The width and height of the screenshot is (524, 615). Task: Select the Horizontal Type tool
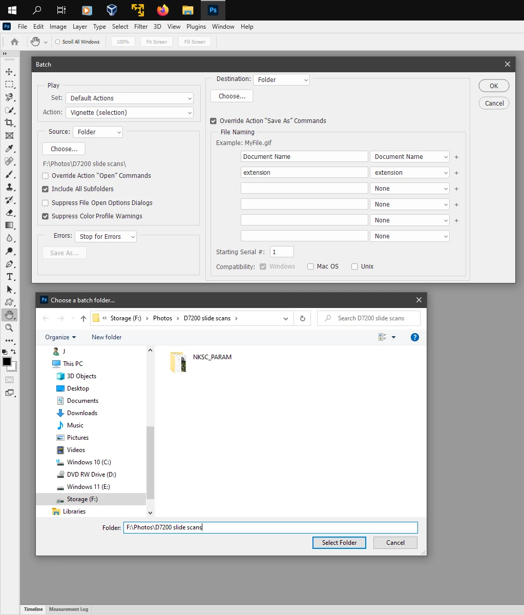point(9,277)
